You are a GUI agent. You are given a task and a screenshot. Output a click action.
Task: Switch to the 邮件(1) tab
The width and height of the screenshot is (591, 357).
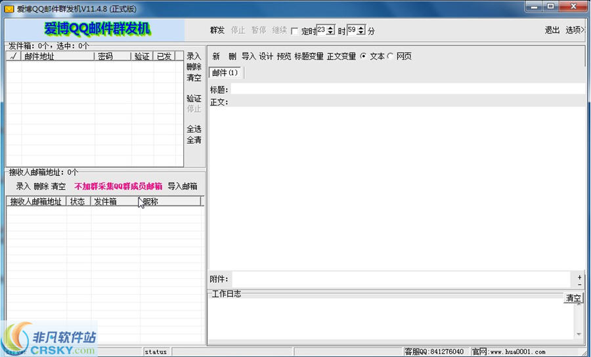coord(225,73)
